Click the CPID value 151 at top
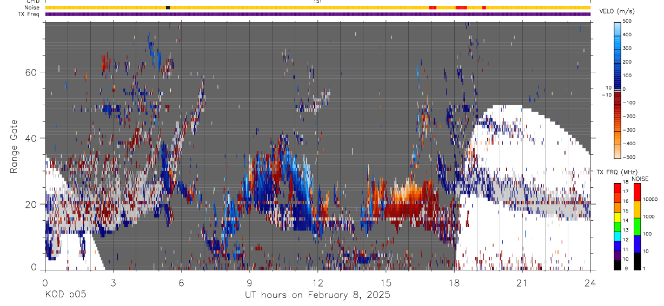664x306 pixels. pos(317,2)
